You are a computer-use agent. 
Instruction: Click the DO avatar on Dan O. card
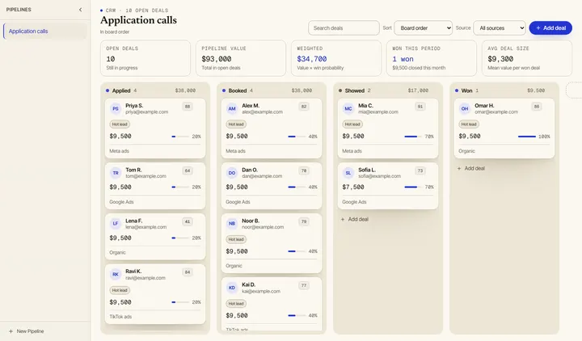[x=232, y=173]
